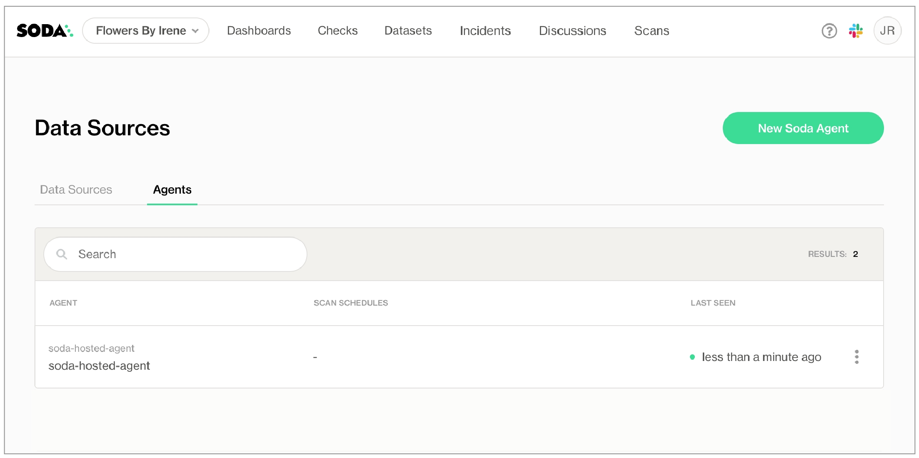Click the New Soda Agent button
Image resolution: width=919 pixels, height=458 pixels.
[803, 128]
